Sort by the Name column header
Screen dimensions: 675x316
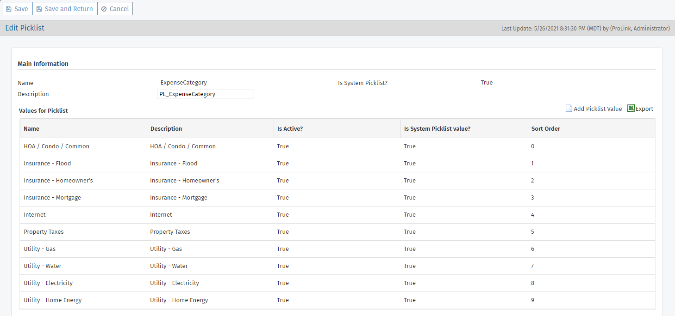31,129
